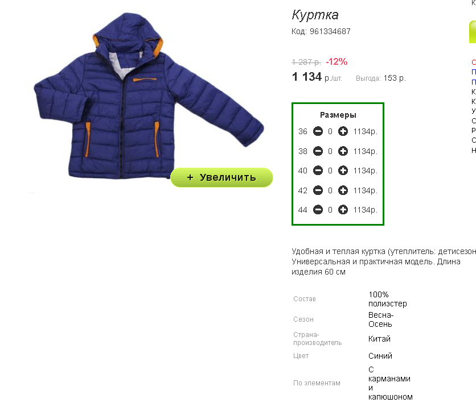
Task: Decrease quantity for size 40
Action: click(x=318, y=171)
